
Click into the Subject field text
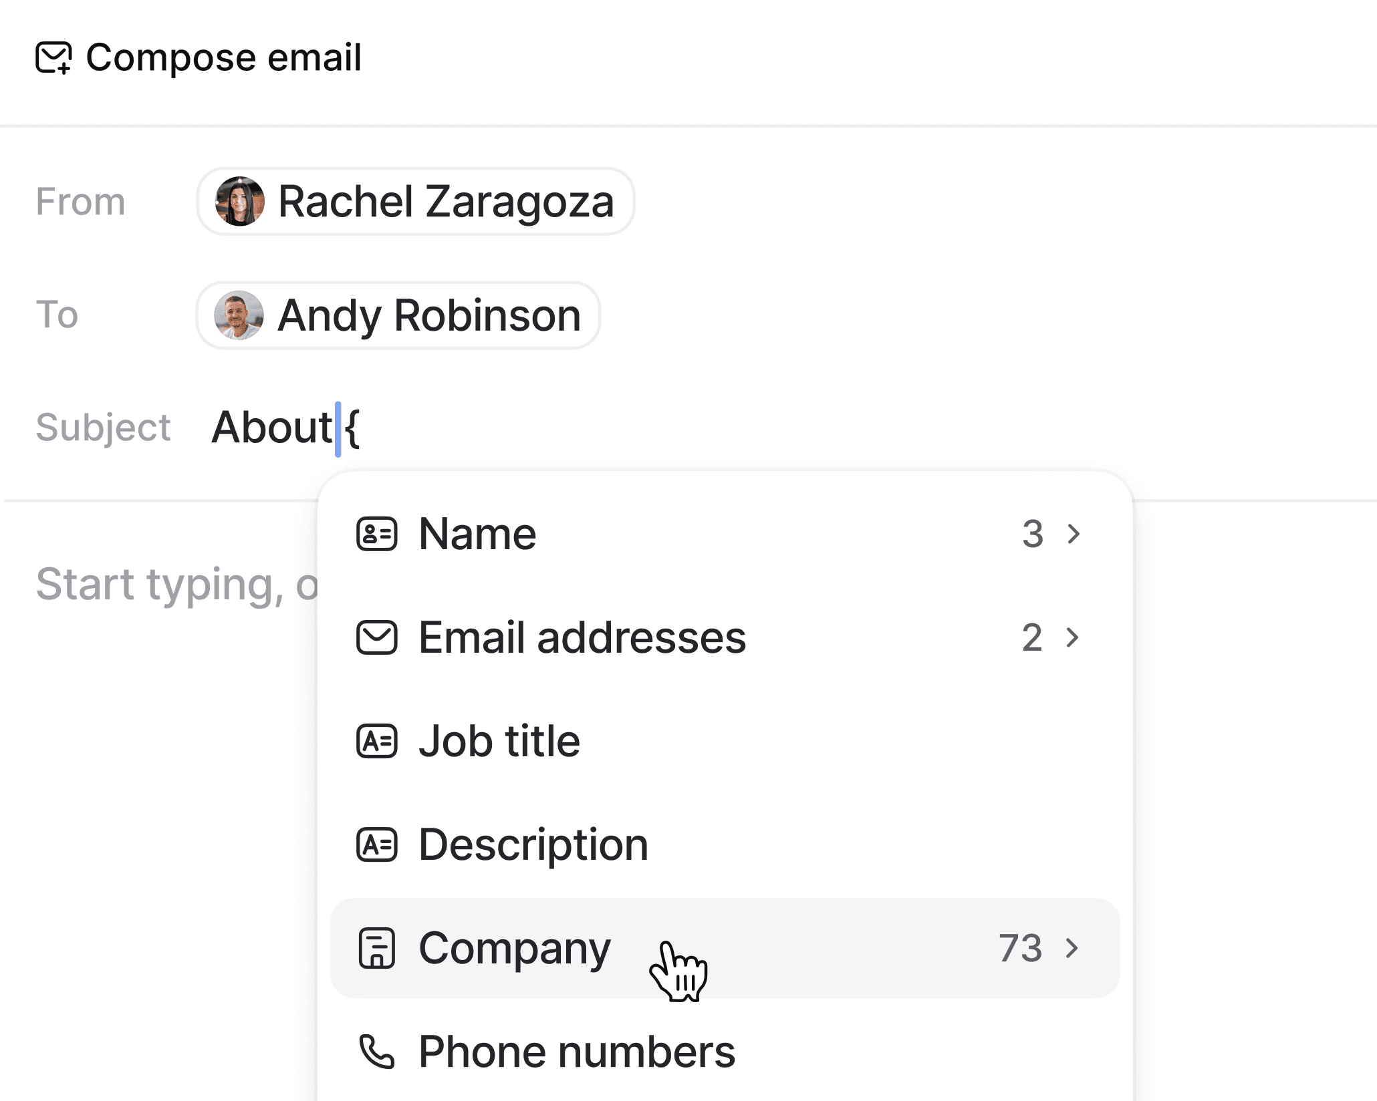click(x=271, y=428)
